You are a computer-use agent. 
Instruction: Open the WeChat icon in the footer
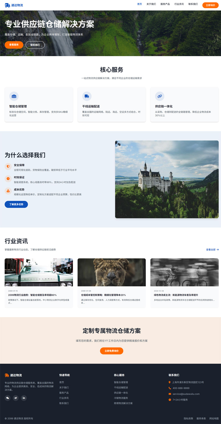[x=7, y=398]
